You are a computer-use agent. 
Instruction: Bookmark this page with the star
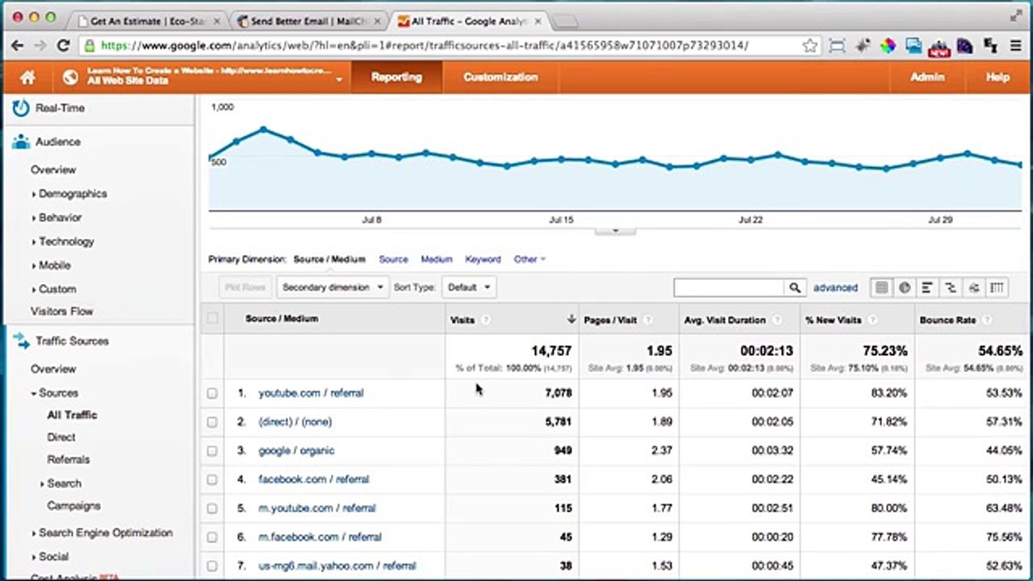point(810,46)
